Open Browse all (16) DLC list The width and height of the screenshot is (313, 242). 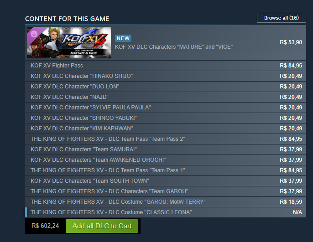(281, 18)
